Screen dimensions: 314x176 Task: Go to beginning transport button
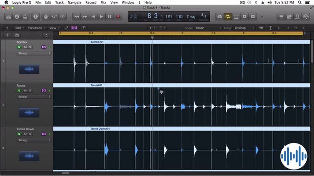click(x=93, y=16)
